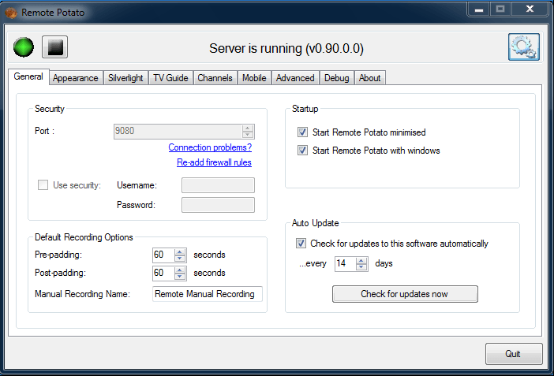Image resolution: width=554 pixels, height=376 pixels.
Task: Increase update interval days with up arrow
Action: pos(361,261)
